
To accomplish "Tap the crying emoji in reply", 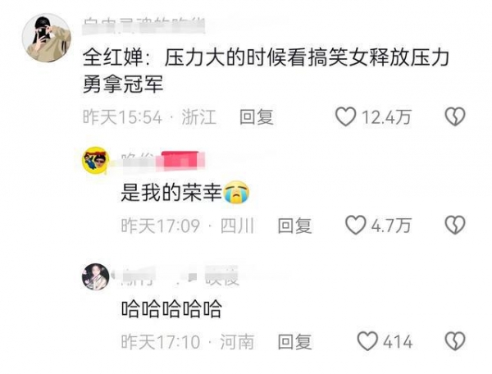I will tap(236, 193).
